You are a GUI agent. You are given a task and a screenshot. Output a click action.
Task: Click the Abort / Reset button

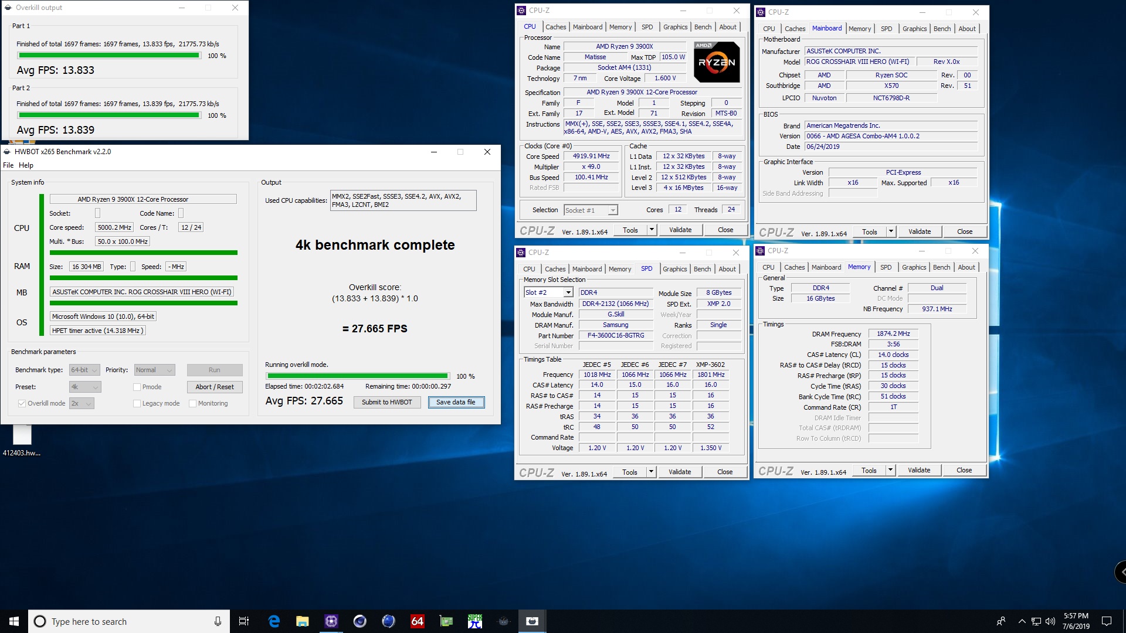point(215,387)
